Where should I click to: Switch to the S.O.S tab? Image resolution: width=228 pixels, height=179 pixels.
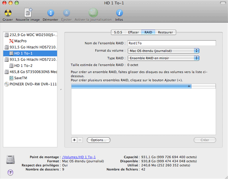pos(118,32)
